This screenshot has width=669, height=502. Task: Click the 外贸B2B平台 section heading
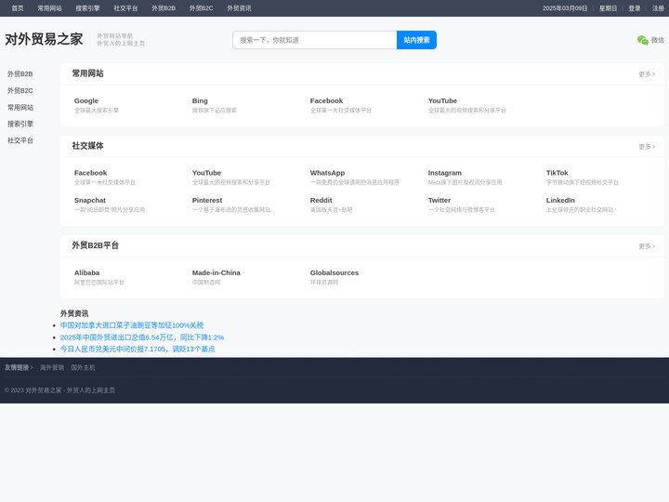pos(95,245)
